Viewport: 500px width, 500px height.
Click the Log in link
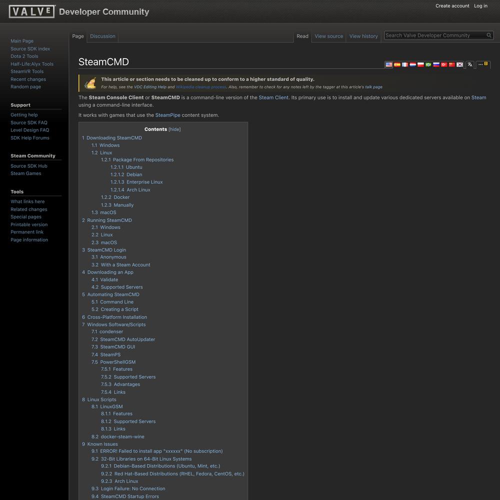coord(480,5)
